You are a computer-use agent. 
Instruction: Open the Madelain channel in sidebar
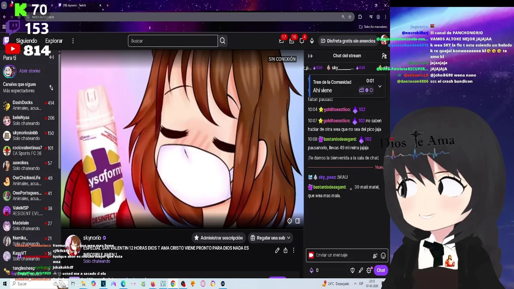29,226
